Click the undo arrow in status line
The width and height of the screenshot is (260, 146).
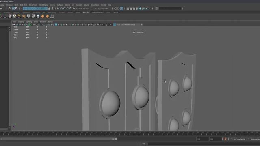pos(1,9)
